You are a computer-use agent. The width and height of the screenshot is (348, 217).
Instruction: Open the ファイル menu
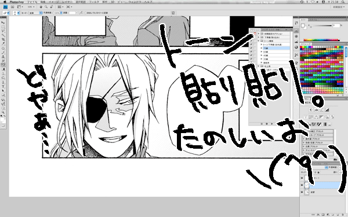[32, 2]
